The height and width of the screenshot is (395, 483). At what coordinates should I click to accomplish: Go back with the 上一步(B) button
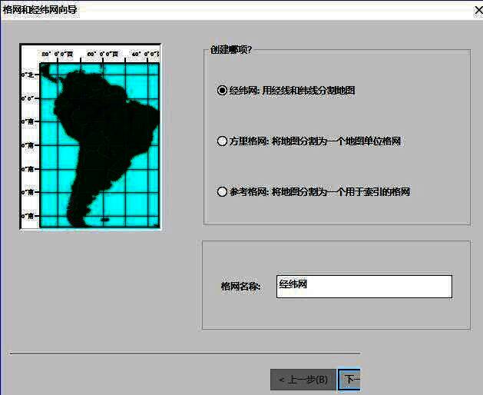pyautogui.click(x=303, y=380)
